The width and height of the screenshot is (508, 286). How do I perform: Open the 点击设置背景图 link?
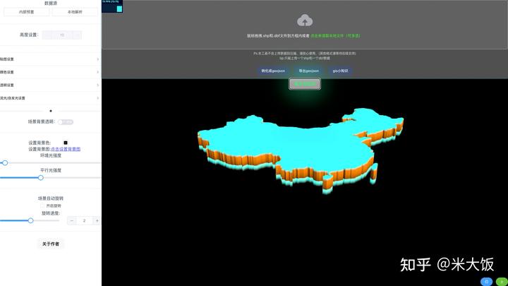click(x=66, y=149)
